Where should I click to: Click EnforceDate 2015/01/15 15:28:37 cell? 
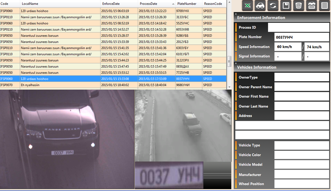point(119,35)
